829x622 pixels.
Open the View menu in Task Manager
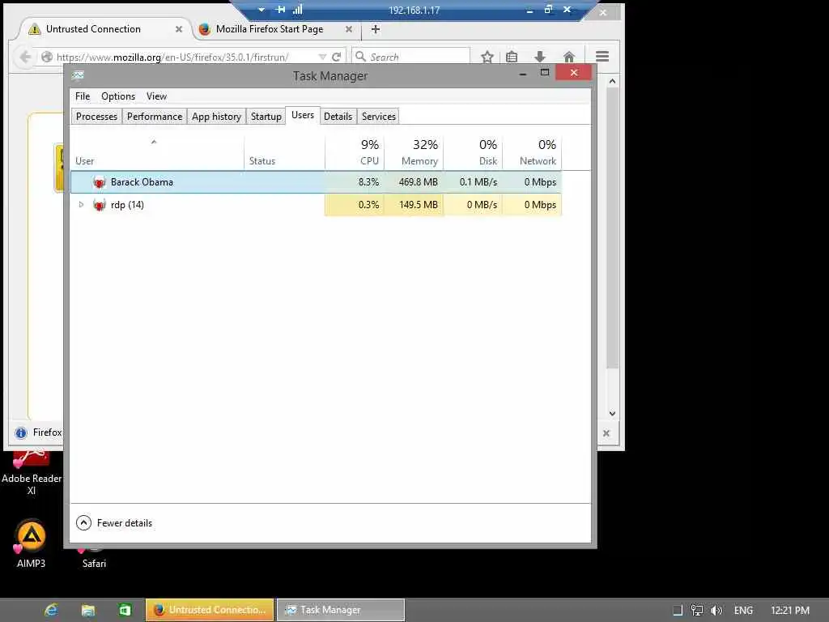(x=156, y=96)
